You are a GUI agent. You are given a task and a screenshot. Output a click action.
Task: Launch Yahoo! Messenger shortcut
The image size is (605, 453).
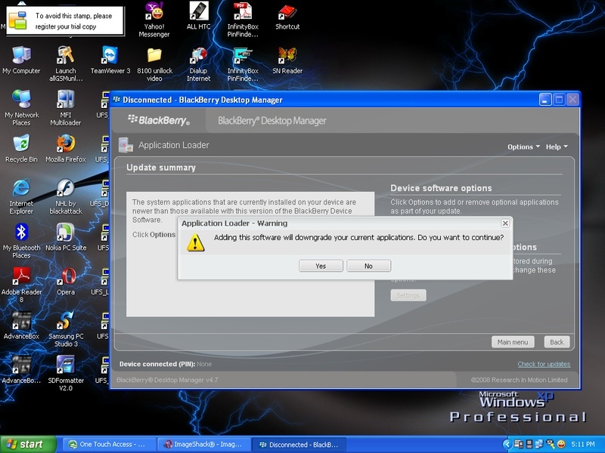point(154,20)
